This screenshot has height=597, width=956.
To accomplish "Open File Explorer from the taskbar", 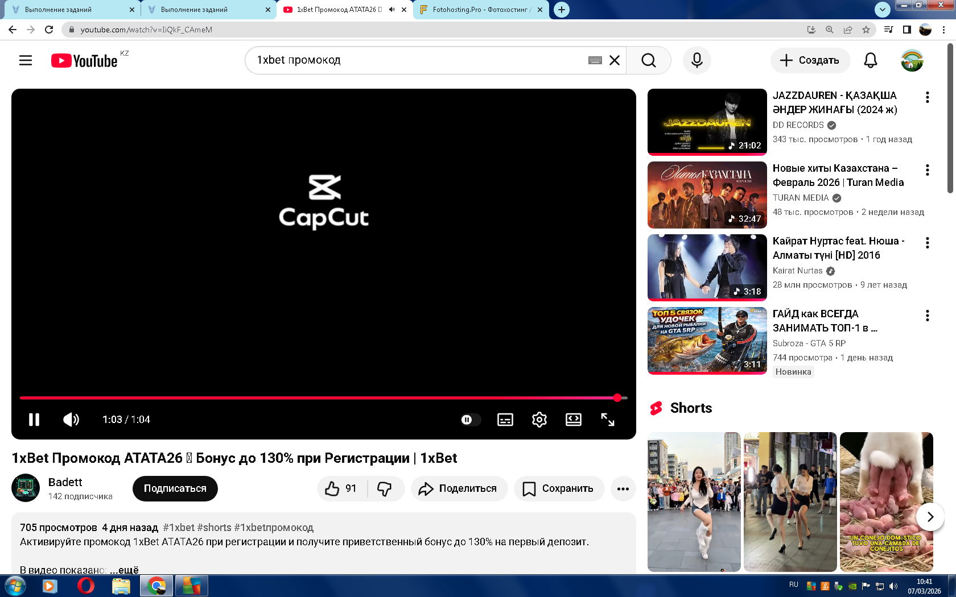I will pyautogui.click(x=121, y=586).
